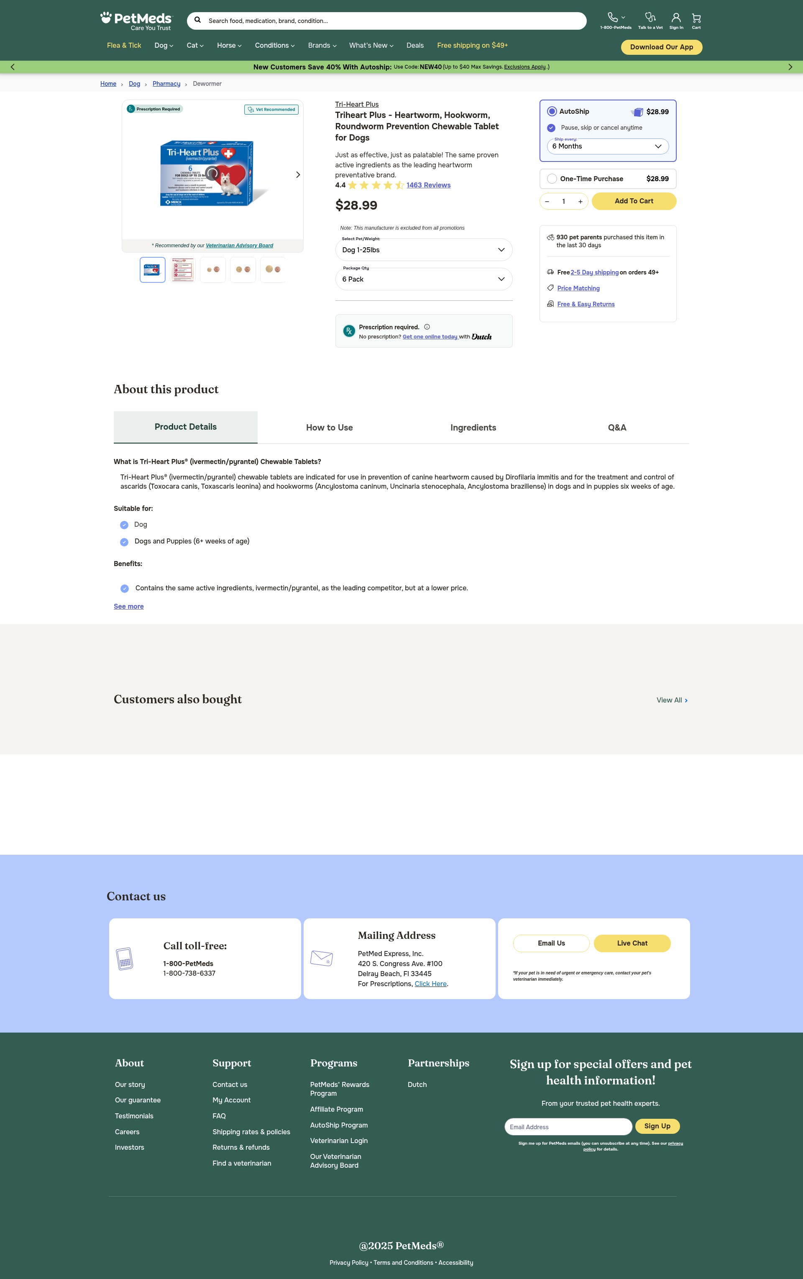Switch to the Product Details tab
This screenshot has width=803, height=1279.
(185, 427)
